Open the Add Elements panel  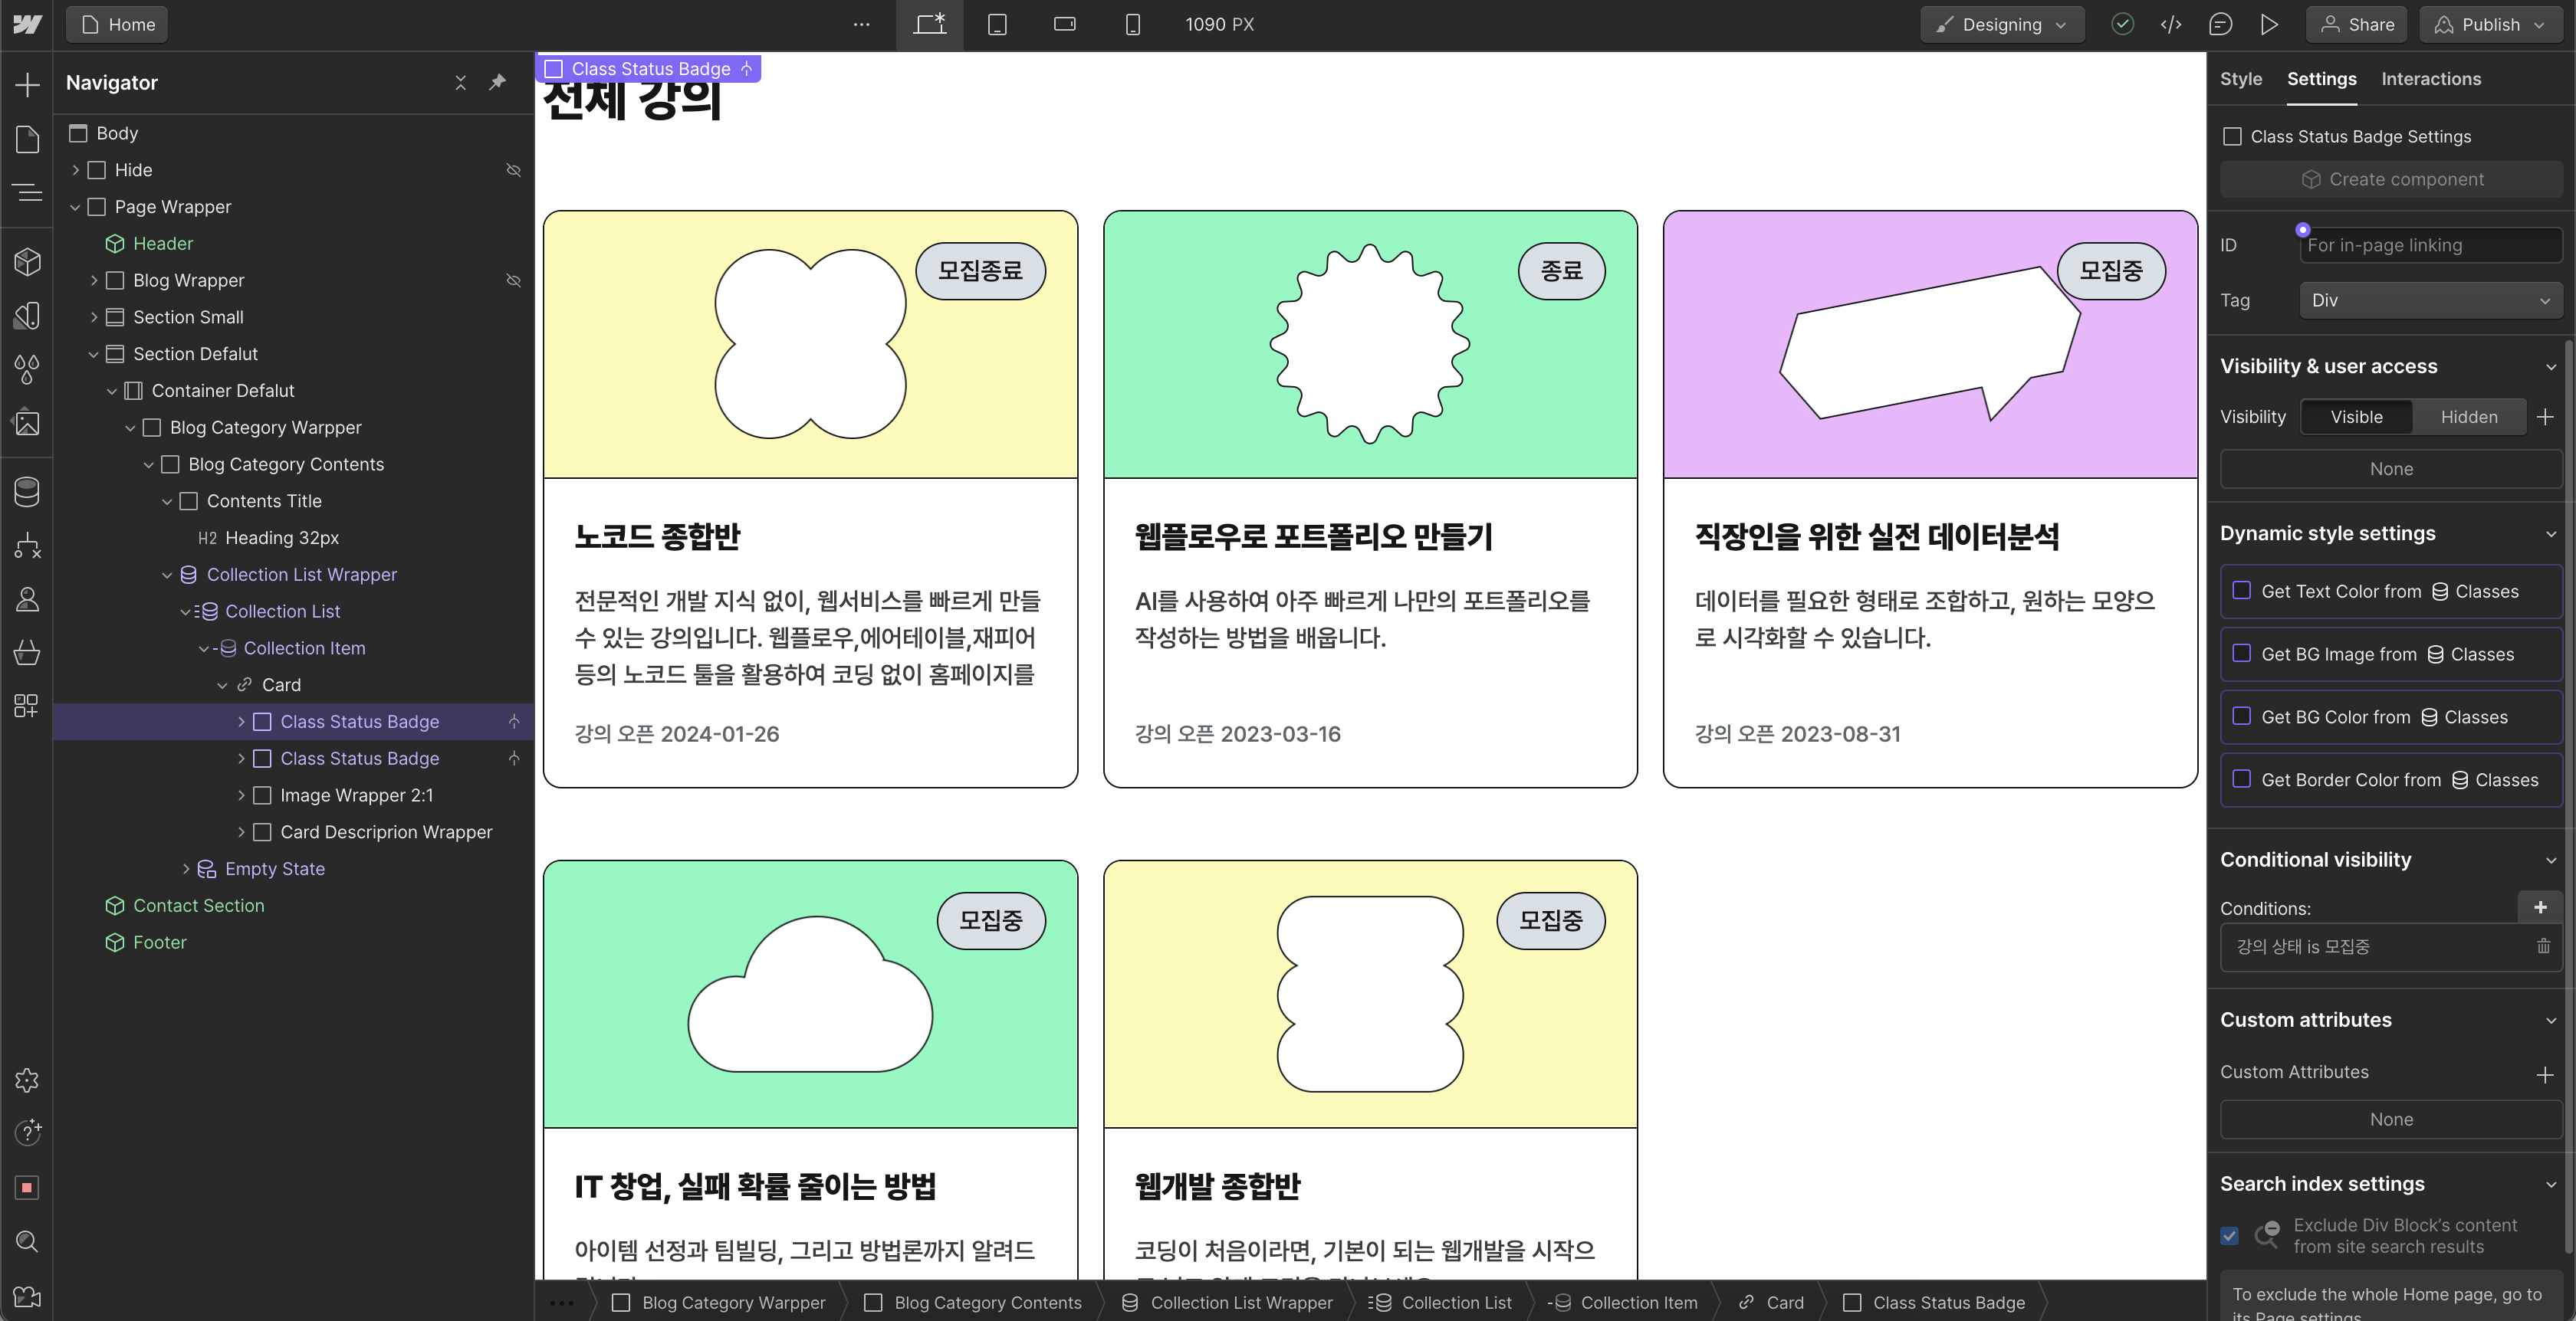coord(27,84)
